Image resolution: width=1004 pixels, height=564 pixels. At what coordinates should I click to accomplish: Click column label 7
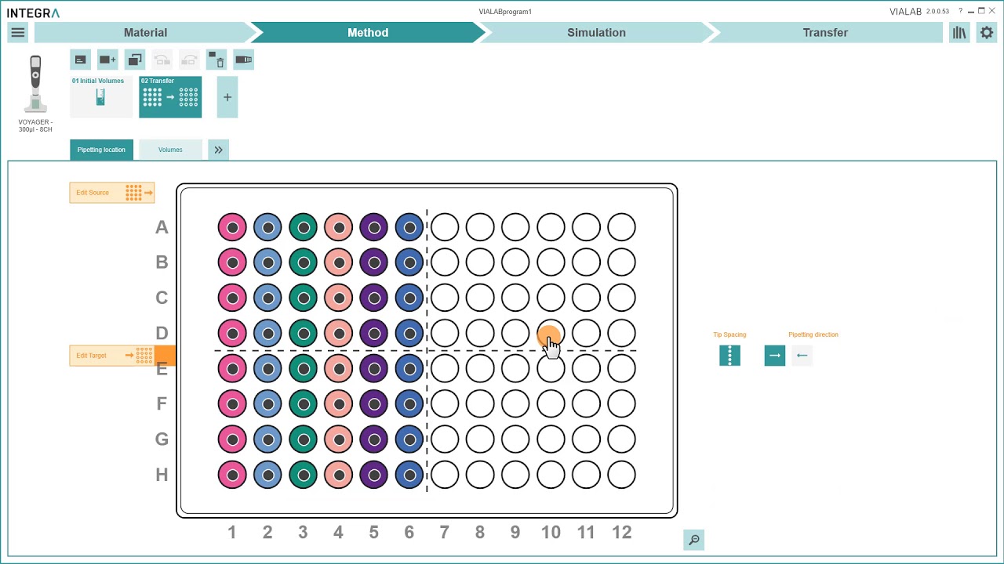tap(445, 533)
